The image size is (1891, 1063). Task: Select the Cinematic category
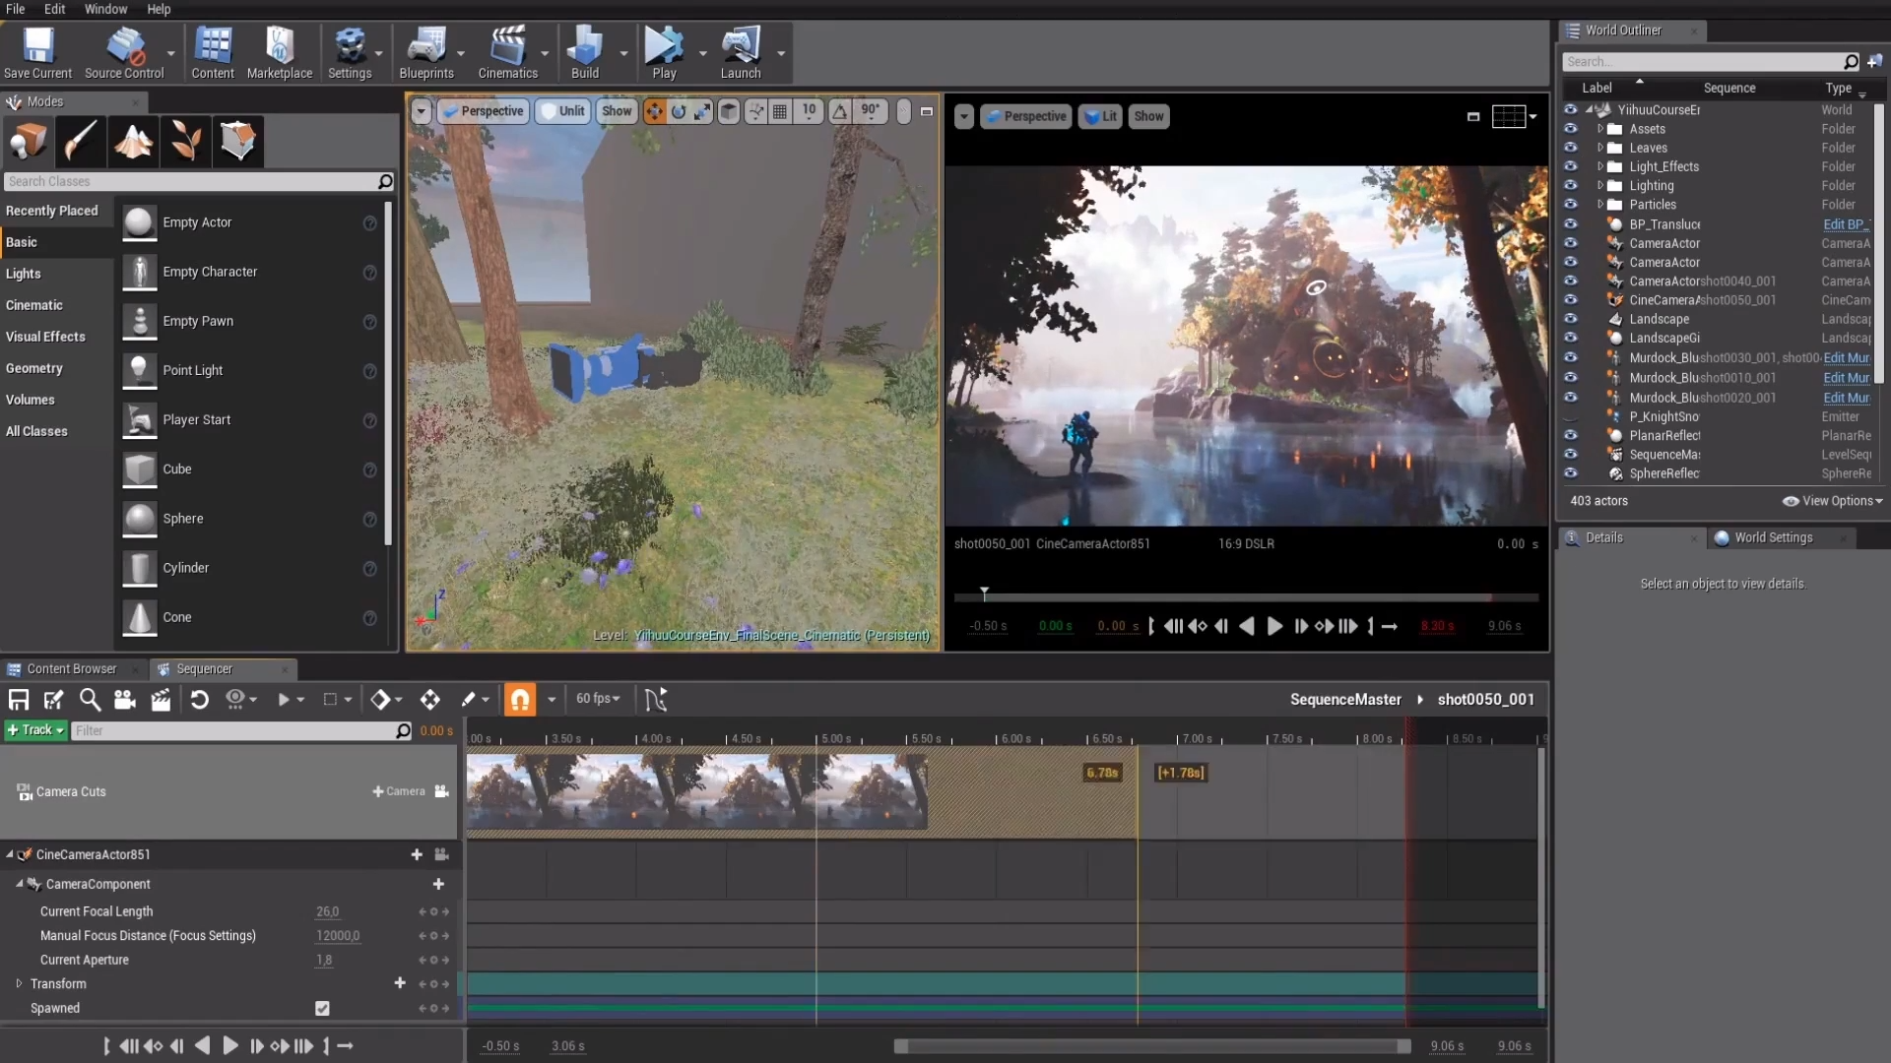click(x=34, y=305)
